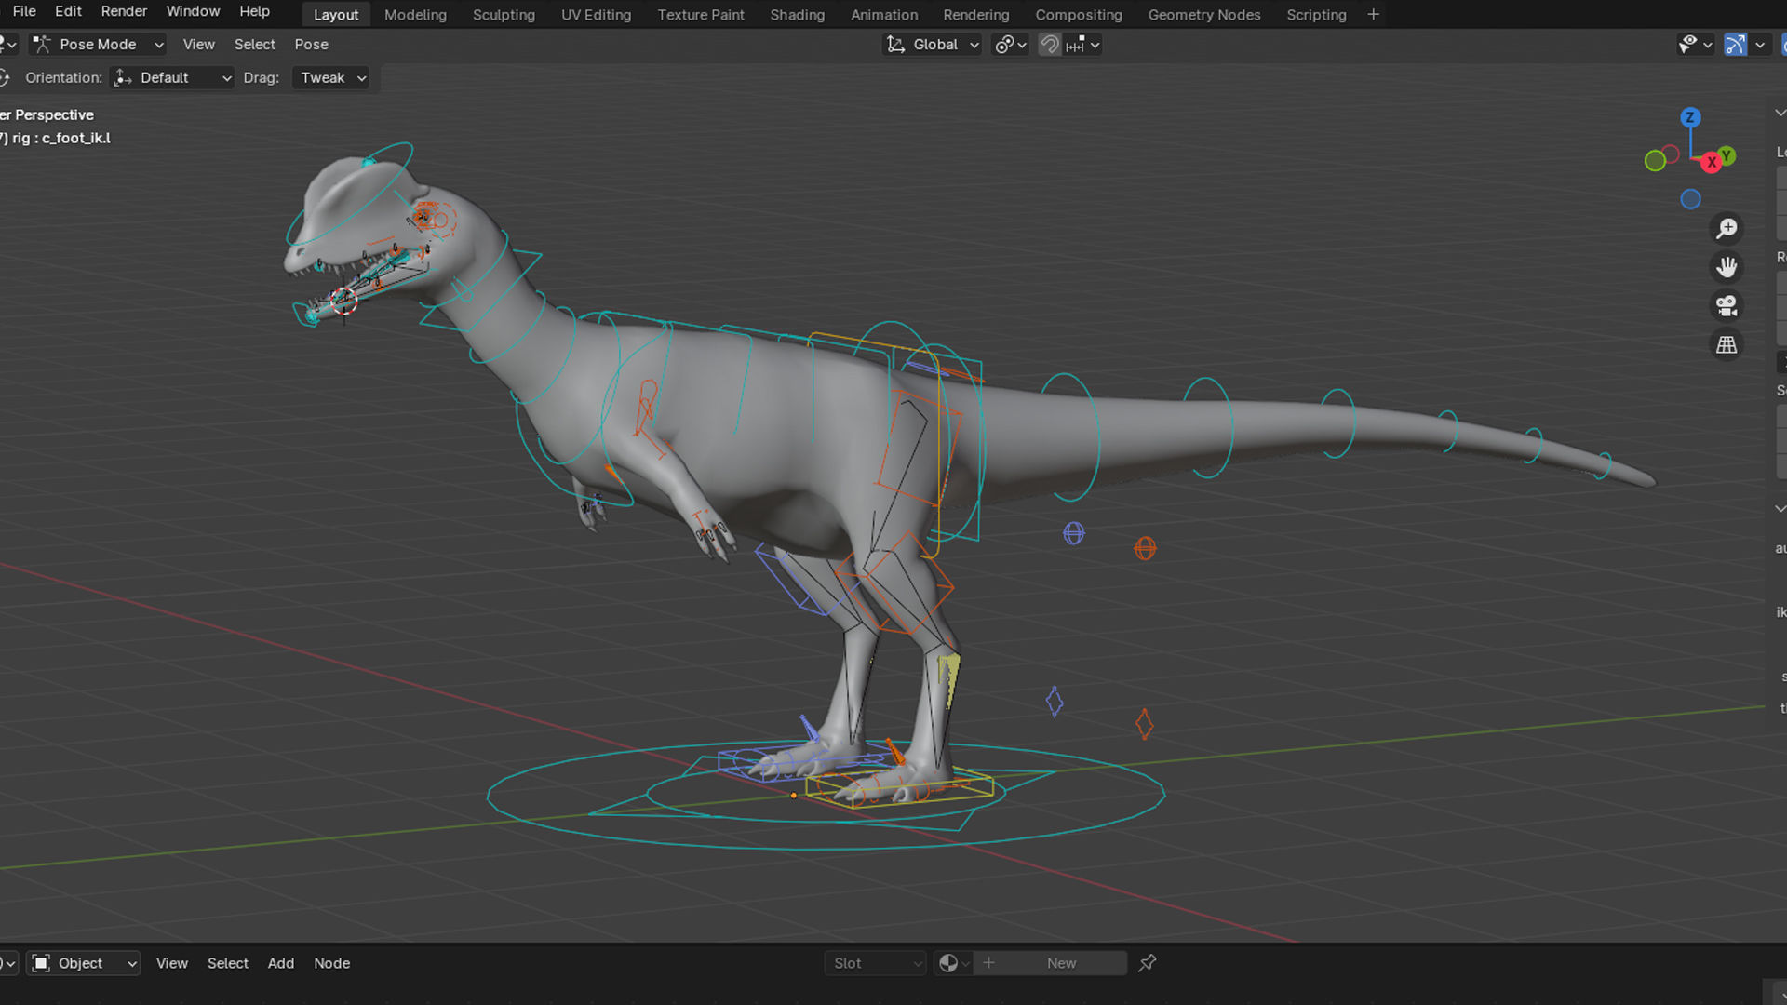1787x1005 pixels.
Task: Open the Pose Mode dropdown
Action: click(x=98, y=45)
